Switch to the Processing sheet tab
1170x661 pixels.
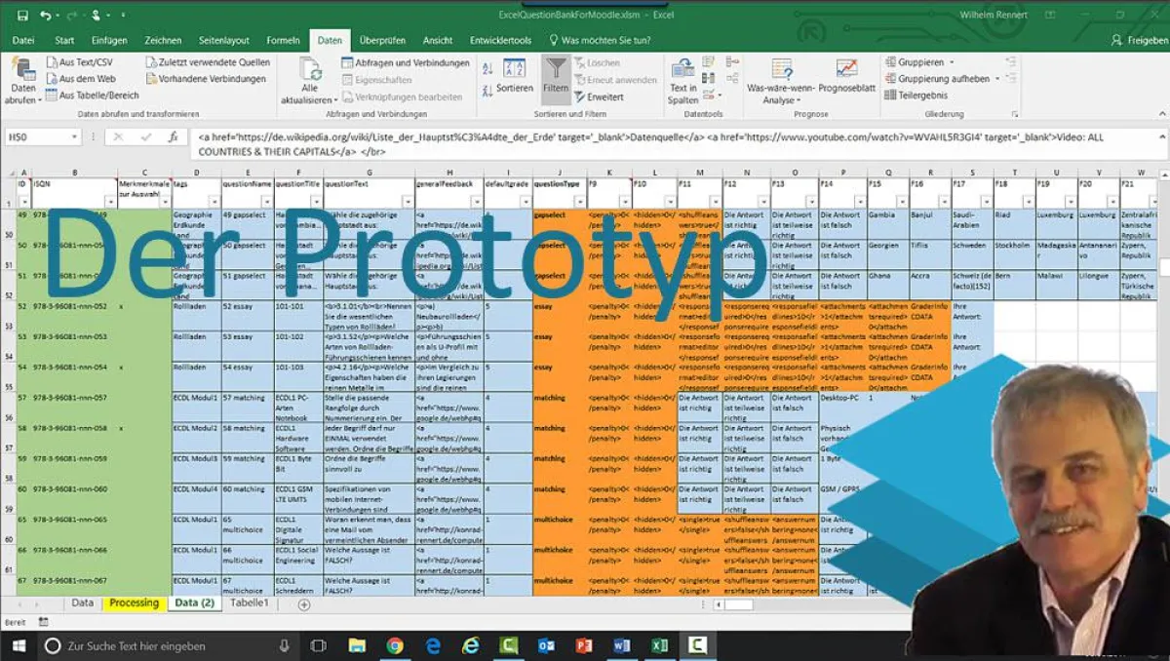click(x=133, y=603)
